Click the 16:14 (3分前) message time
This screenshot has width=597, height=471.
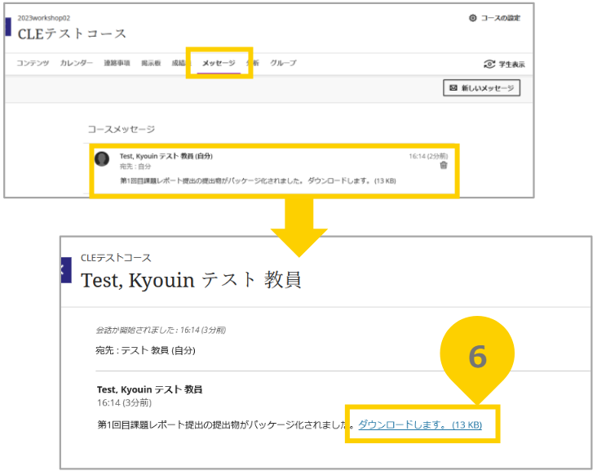(124, 402)
